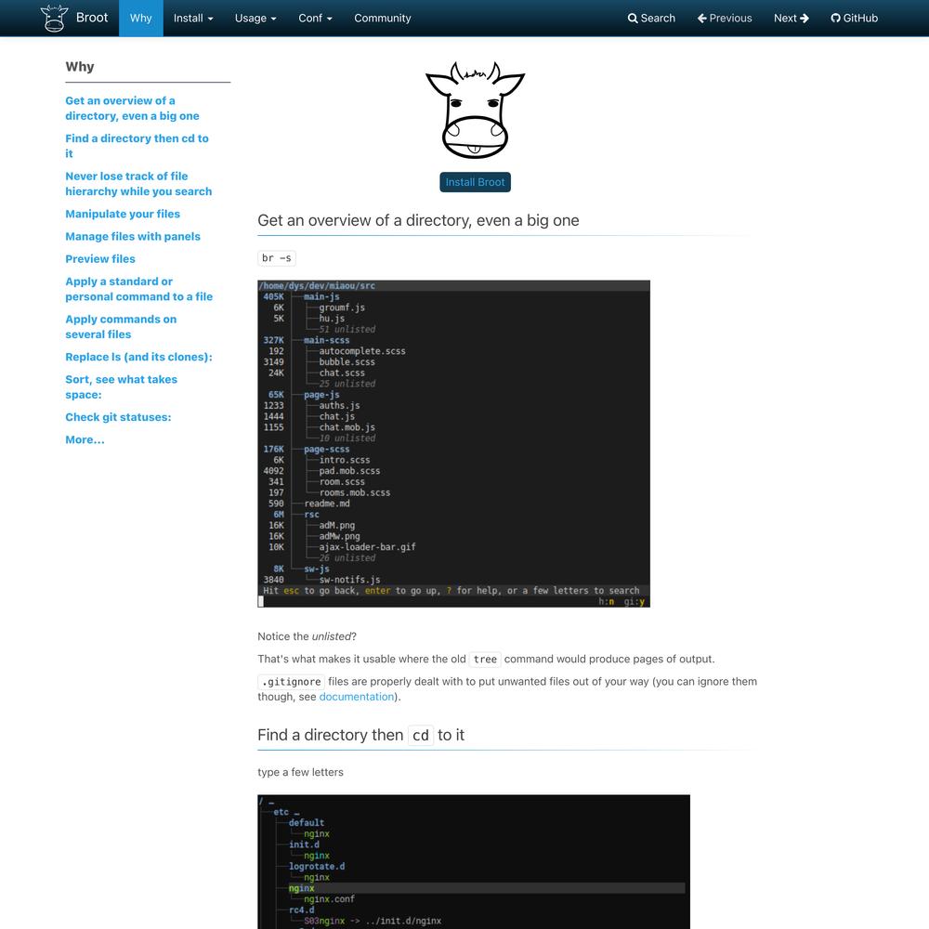Click the '.gitignore' inline code

click(x=292, y=682)
